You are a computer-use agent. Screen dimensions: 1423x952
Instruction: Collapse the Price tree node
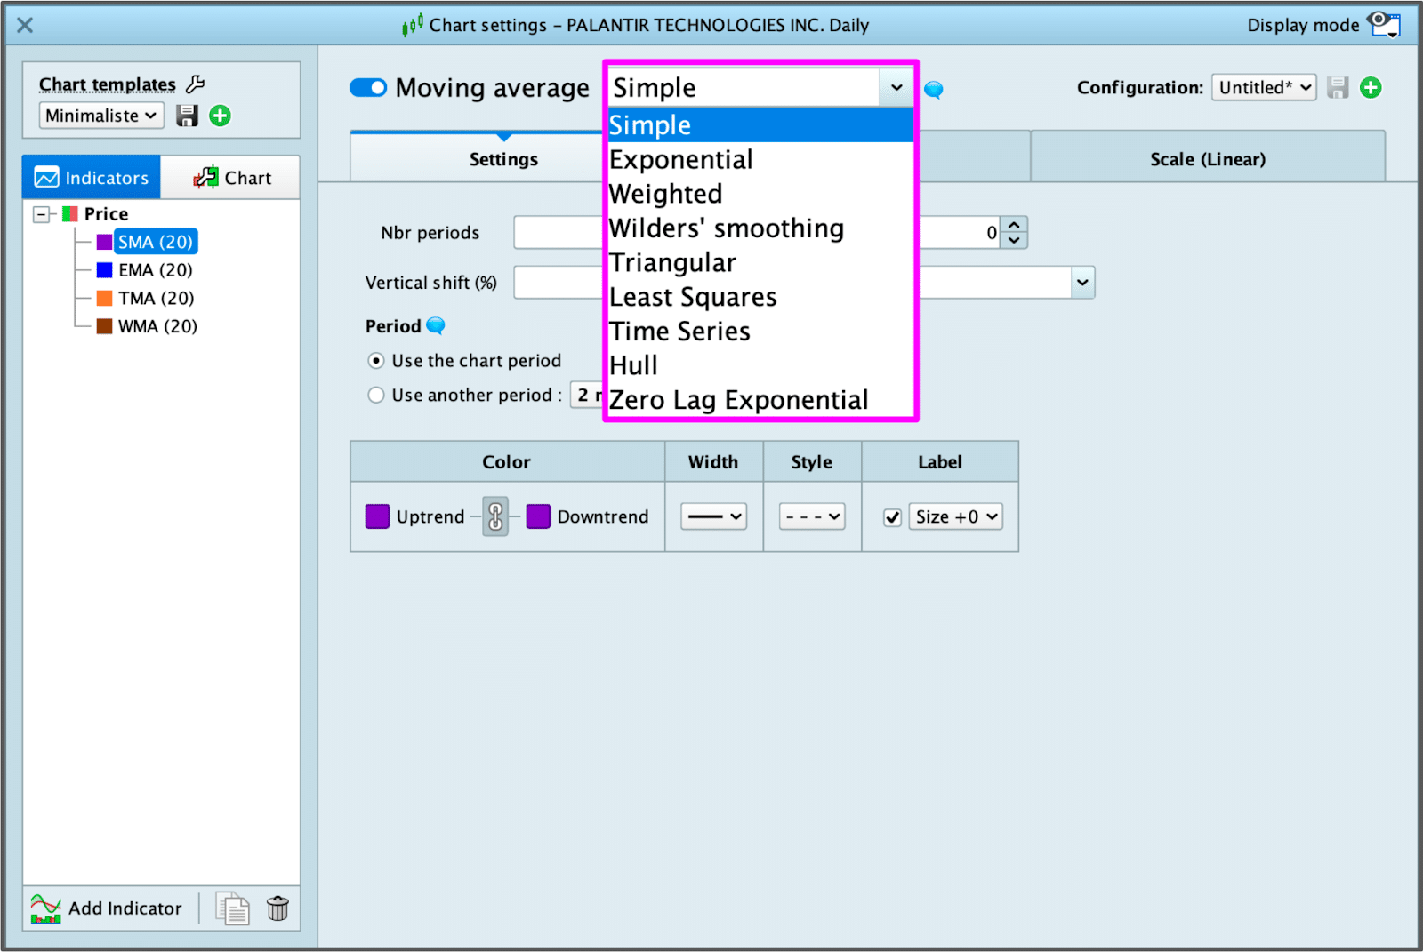41,214
